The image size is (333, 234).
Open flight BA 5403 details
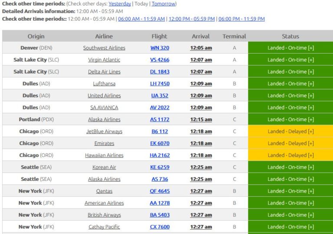tap(160, 215)
